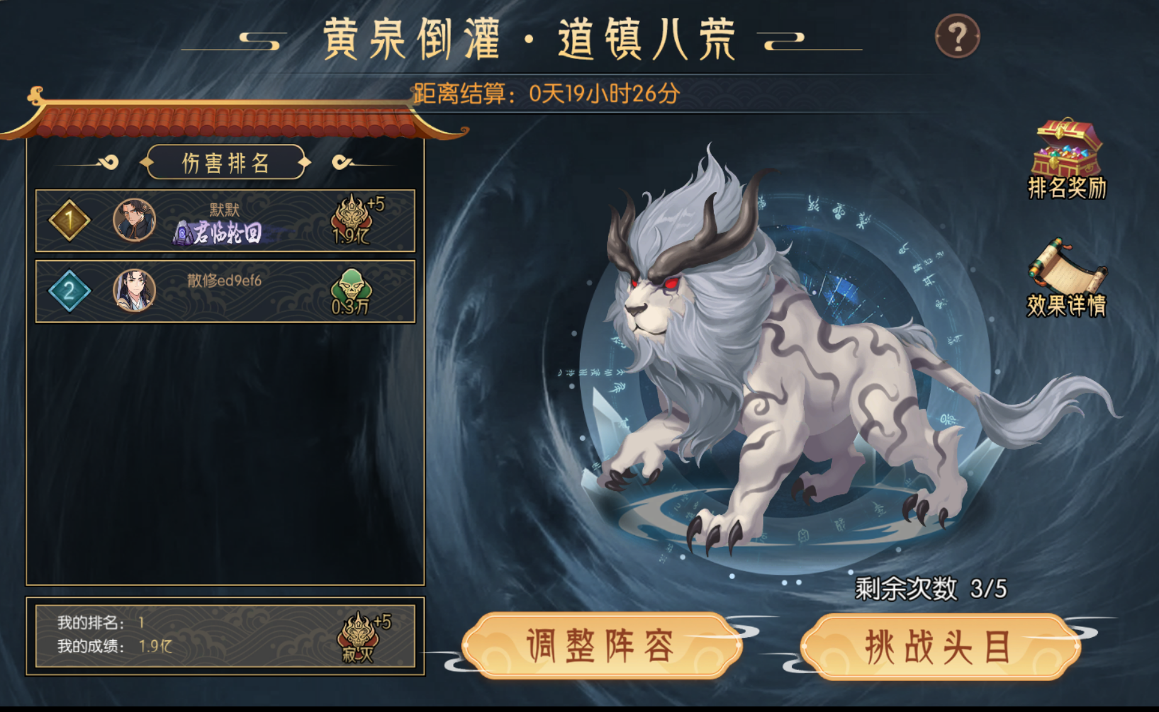View player 默默's avatar portrait
Image resolution: width=1159 pixels, height=712 pixels.
tap(134, 220)
